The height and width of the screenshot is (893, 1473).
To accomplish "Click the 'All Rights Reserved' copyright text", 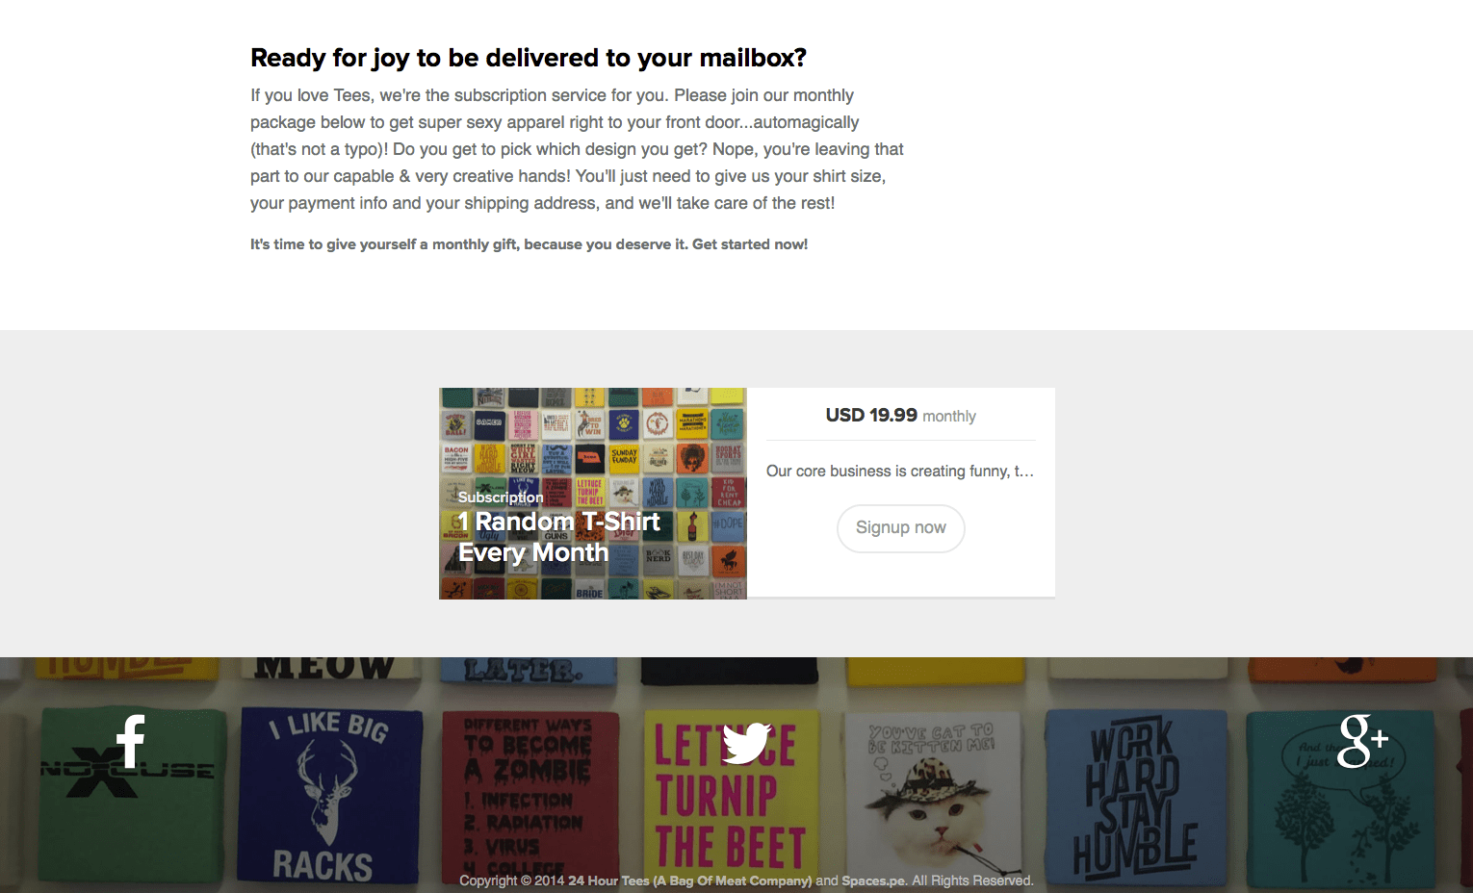I will point(972,880).
